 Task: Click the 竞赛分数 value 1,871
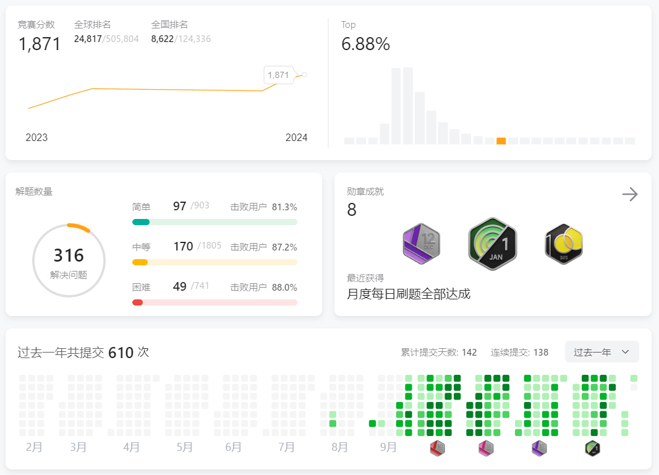click(40, 44)
